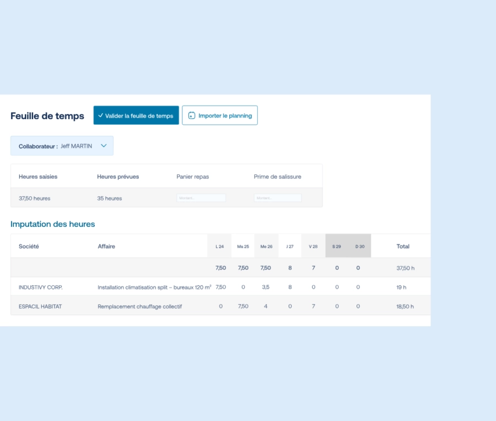The width and height of the screenshot is (496, 421).
Task: Focus the Panier repas amount field
Action: click(201, 198)
